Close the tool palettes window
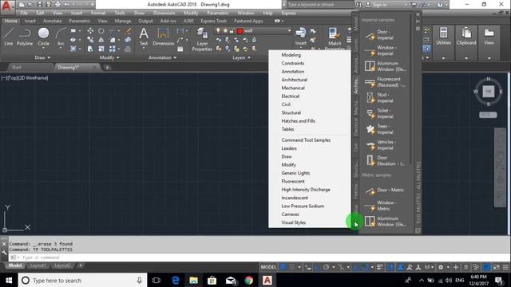 [x=418, y=14]
